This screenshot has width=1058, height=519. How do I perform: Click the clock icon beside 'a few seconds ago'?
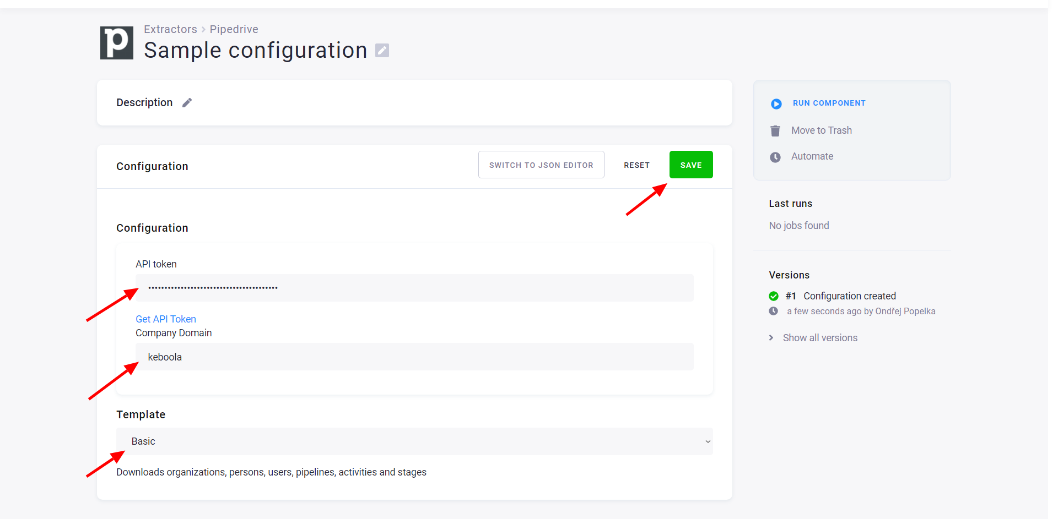774,311
